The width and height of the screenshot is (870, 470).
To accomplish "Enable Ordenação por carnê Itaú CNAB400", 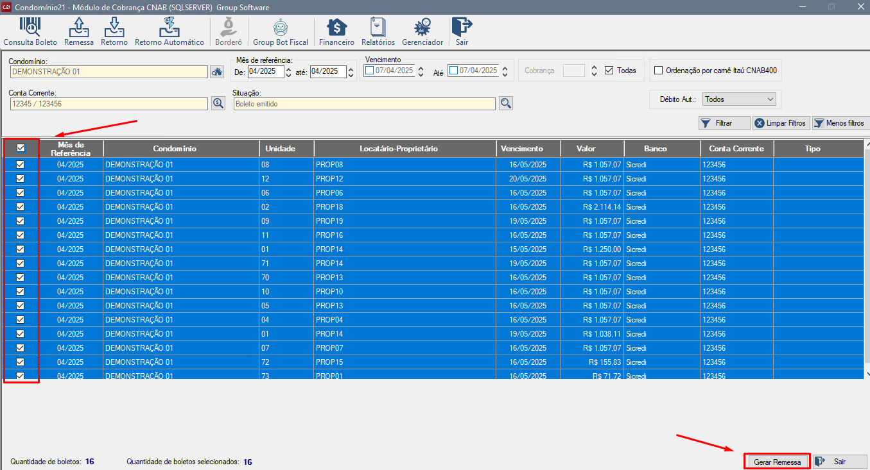I will [x=658, y=71].
